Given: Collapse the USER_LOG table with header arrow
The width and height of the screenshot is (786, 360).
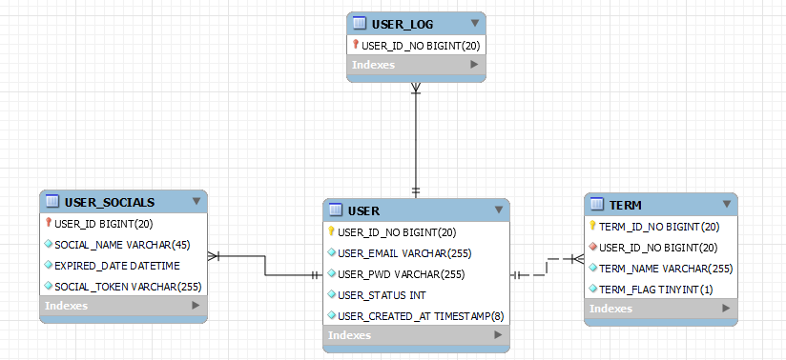Looking at the screenshot, I should coord(475,23).
